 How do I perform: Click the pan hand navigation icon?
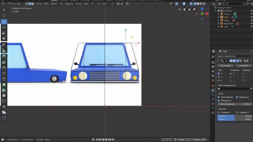(189, 9)
